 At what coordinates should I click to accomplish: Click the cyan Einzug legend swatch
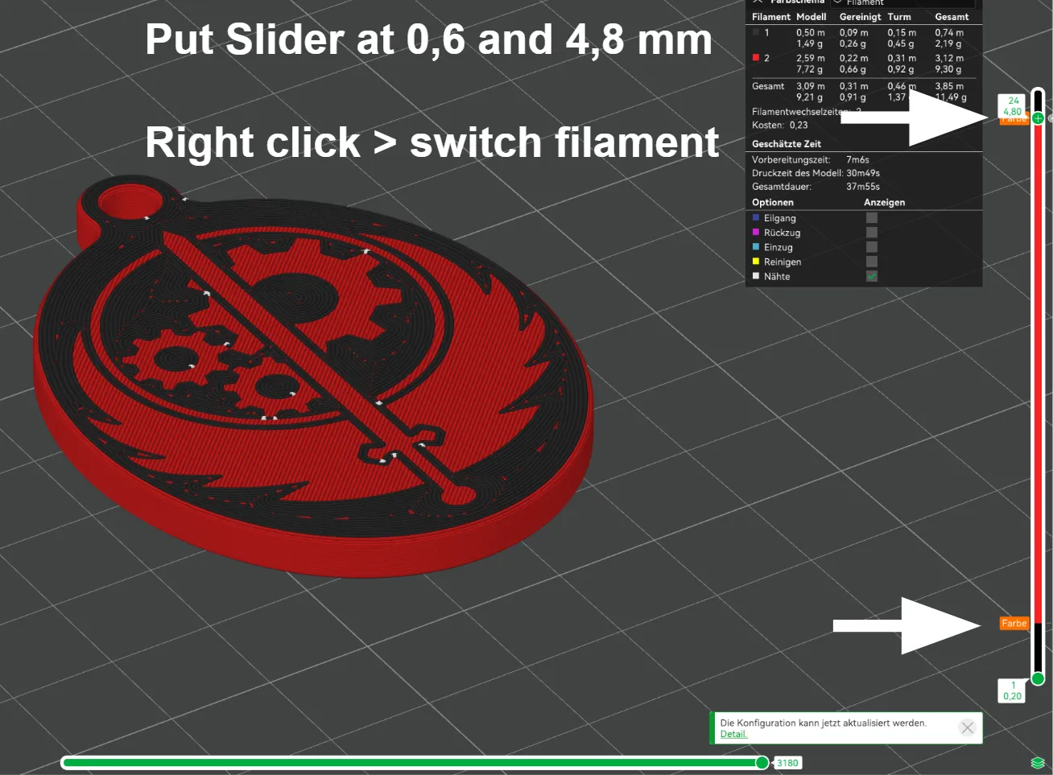pyautogui.click(x=756, y=246)
